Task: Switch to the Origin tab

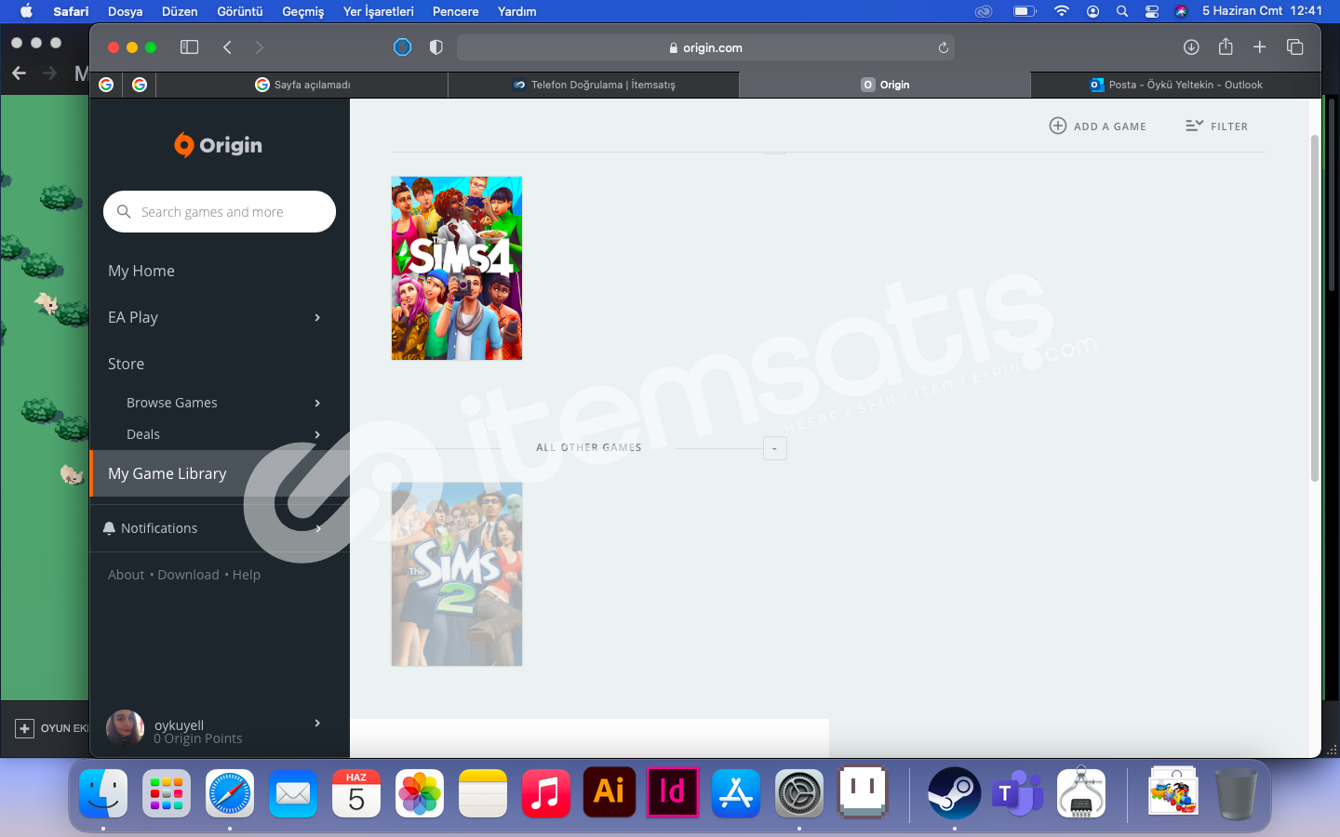Action: click(885, 85)
